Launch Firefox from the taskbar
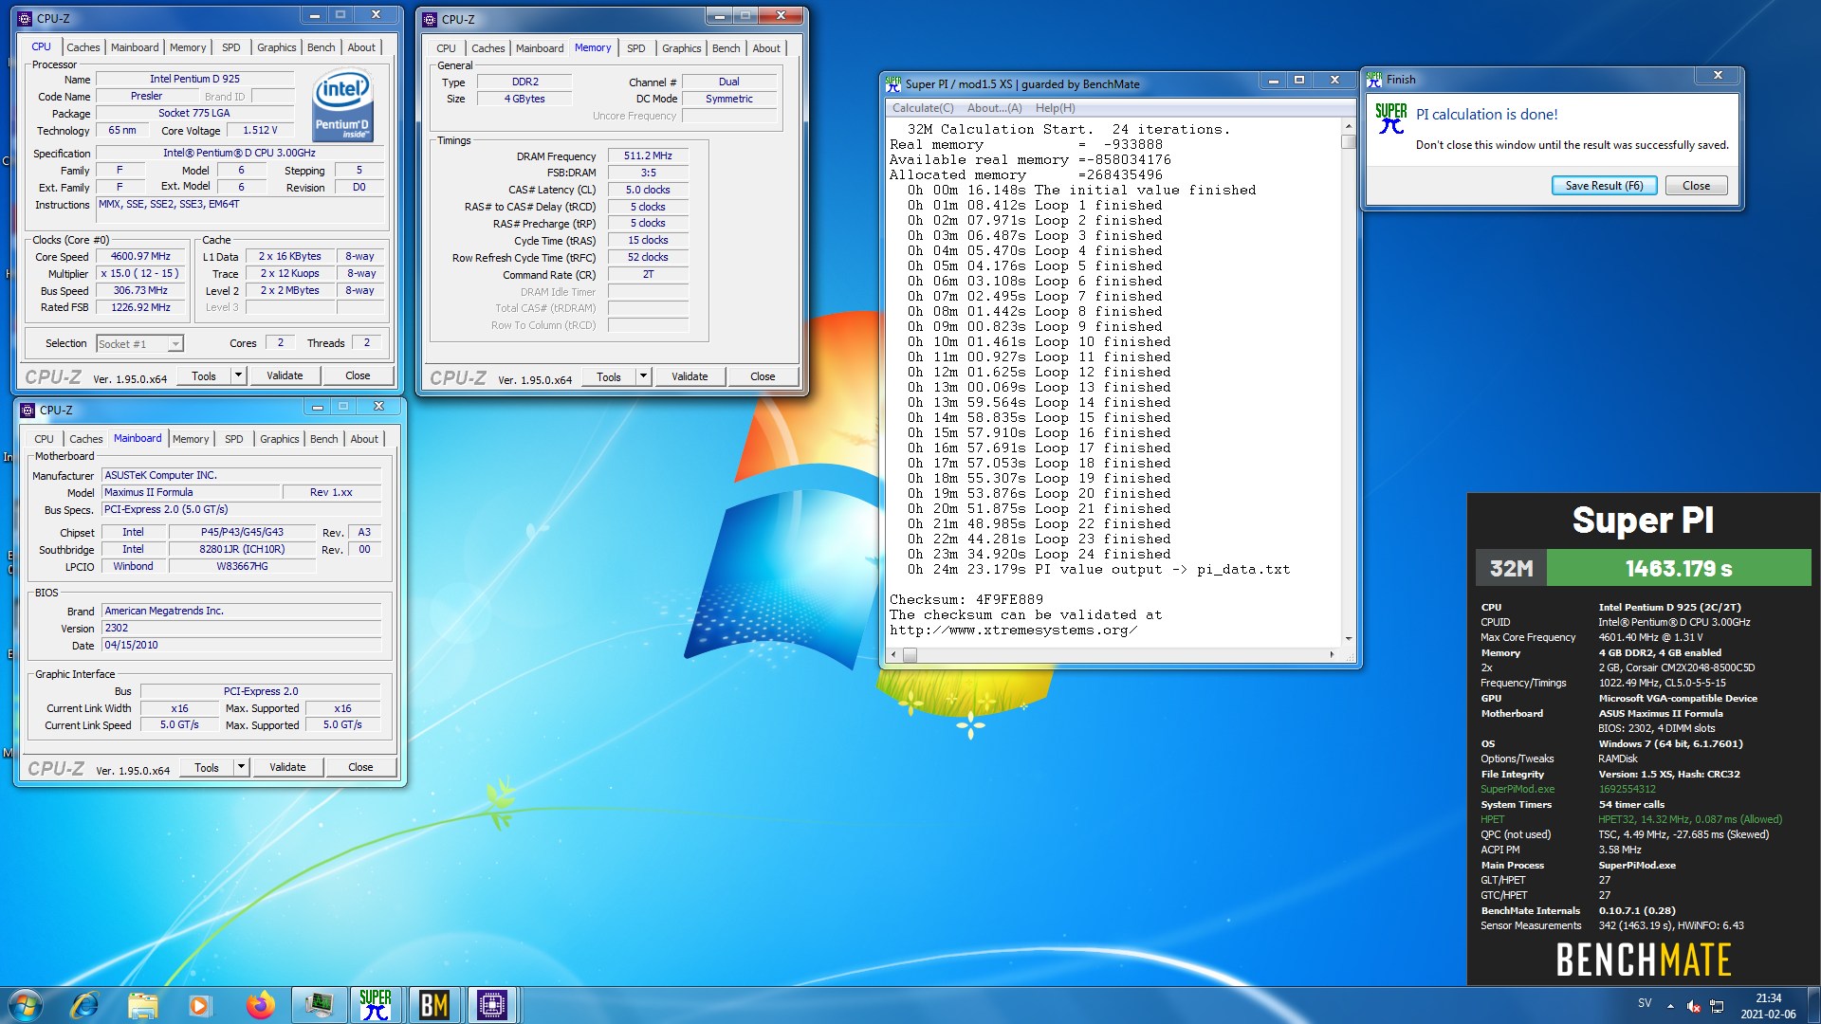This screenshot has width=1821, height=1024. 259,1005
